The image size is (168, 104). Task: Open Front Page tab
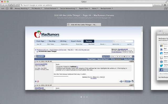pos(40,41)
